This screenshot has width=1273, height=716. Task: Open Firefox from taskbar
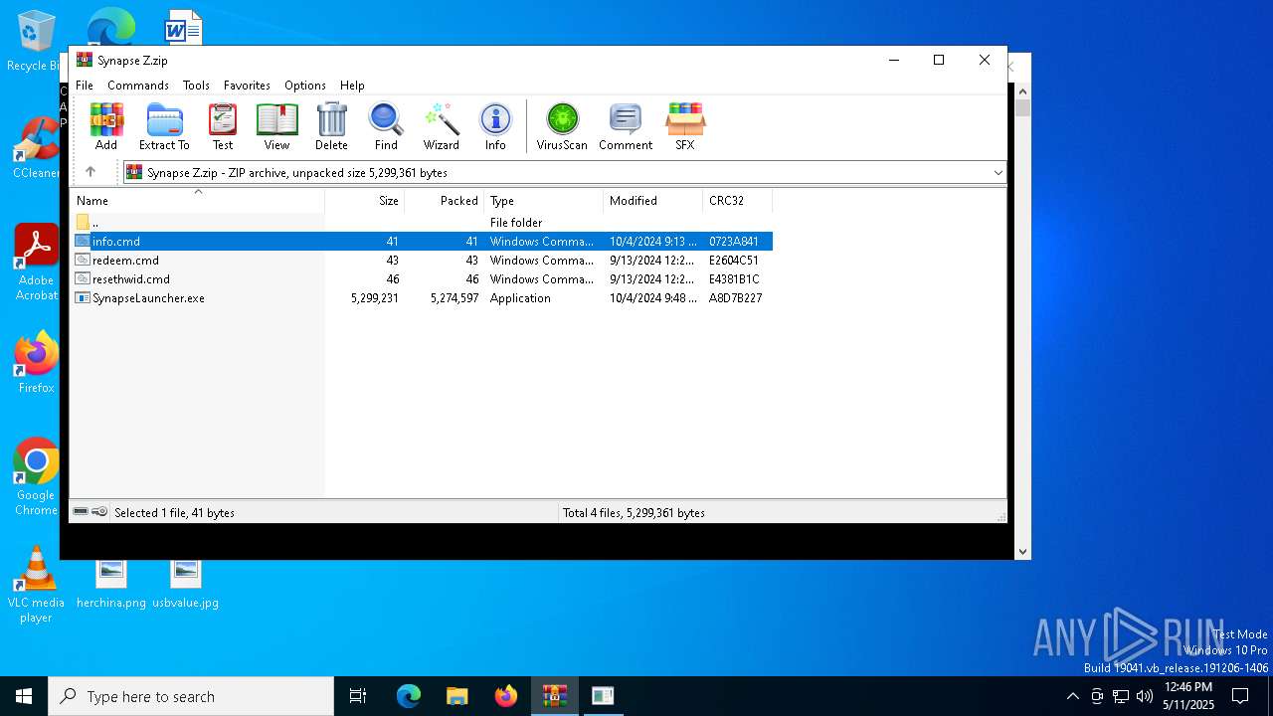(506, 696)
